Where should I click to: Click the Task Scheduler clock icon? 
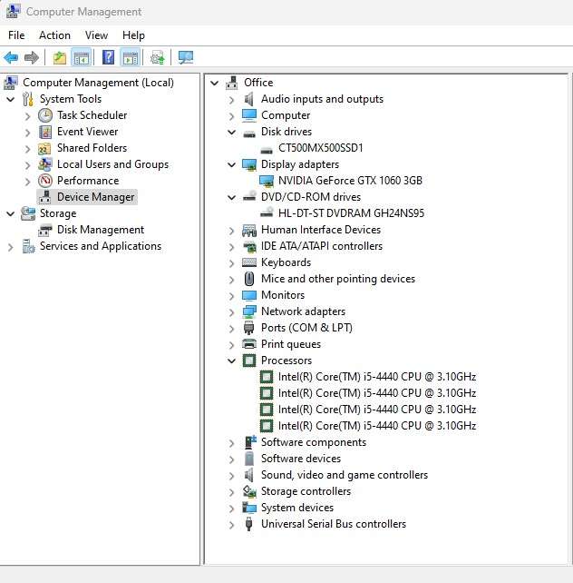pyautogui.click(x=45, y=115)
